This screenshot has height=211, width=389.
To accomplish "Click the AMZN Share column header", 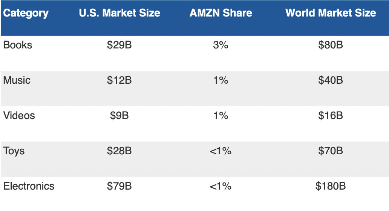I will 221,14.
